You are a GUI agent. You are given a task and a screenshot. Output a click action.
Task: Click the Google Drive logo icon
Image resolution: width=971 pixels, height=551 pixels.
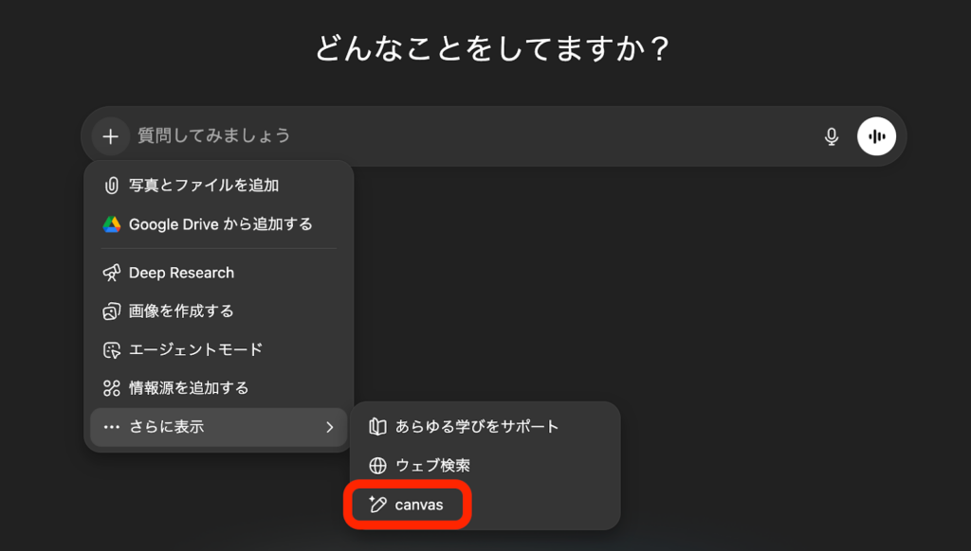pyautogui.click(x=112, y=224)
